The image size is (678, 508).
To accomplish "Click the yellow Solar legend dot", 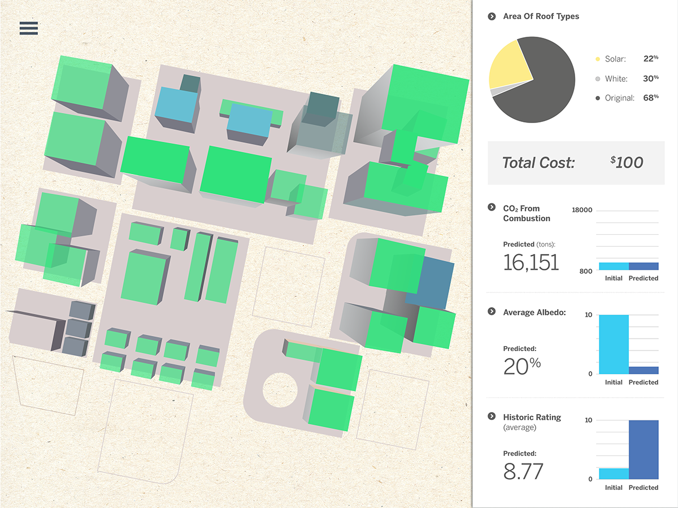I will click(x=598, y=59).
